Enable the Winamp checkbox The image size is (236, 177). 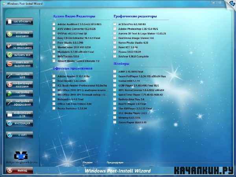pos(115,118)
